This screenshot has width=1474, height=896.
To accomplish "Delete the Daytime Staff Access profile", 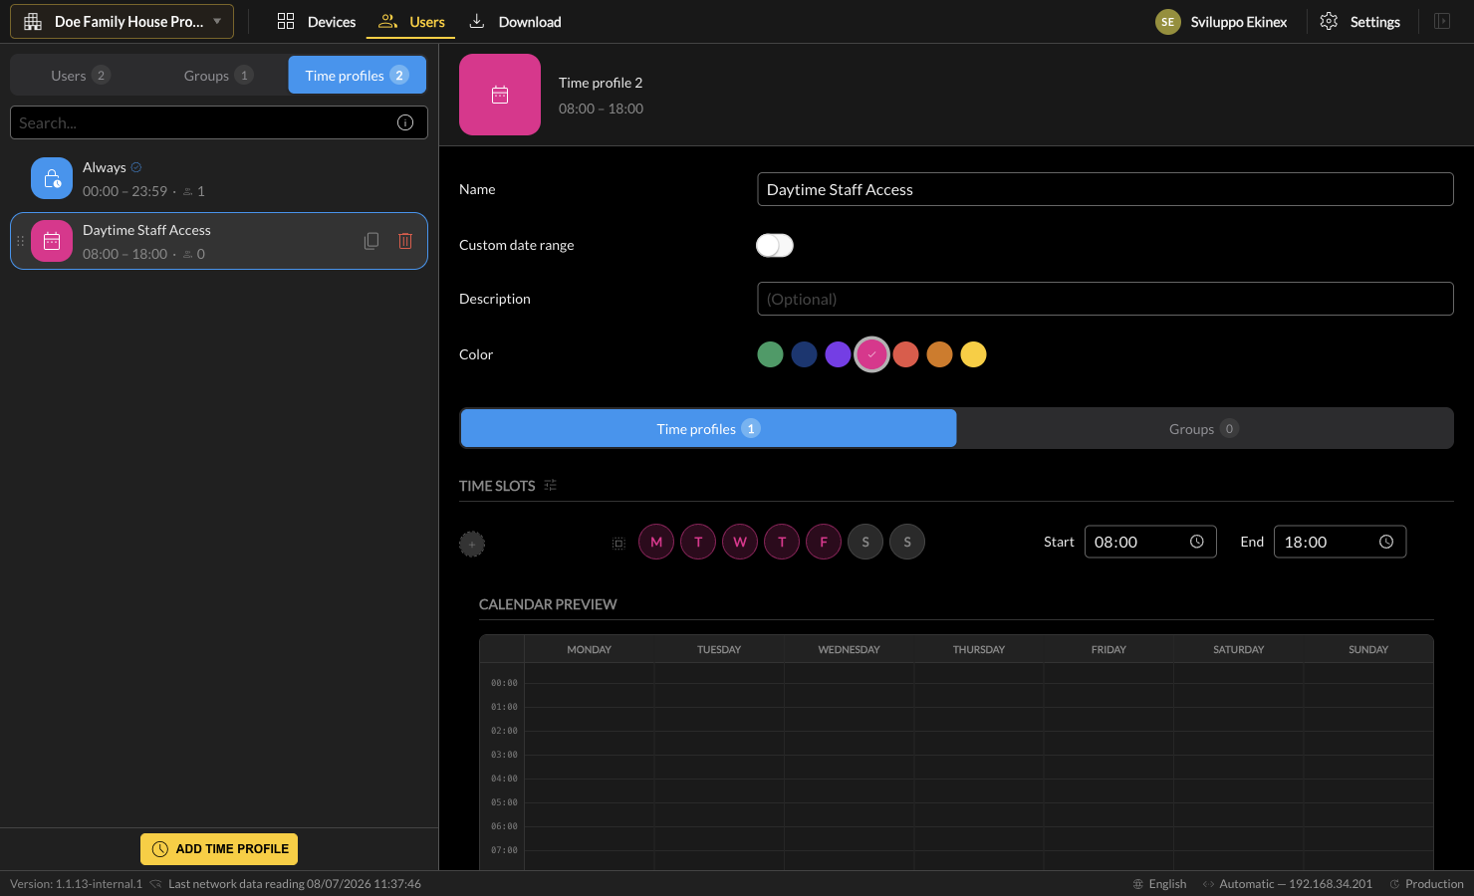I will point(405,241).
